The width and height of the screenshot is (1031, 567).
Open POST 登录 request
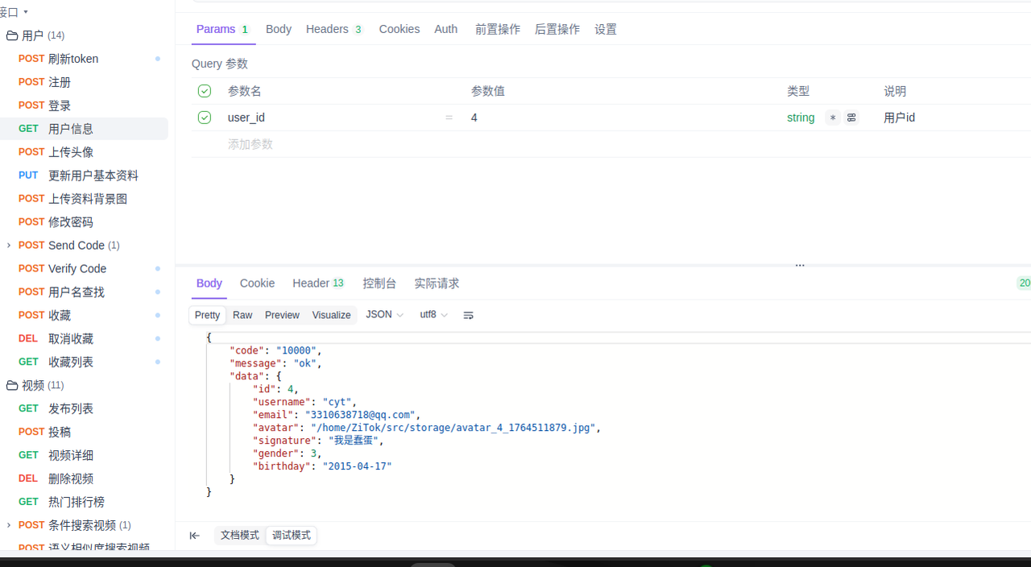[84, 106]
